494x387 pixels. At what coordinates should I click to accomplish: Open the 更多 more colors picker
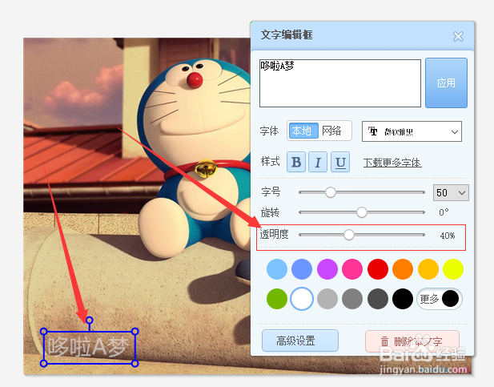[440, 299]
